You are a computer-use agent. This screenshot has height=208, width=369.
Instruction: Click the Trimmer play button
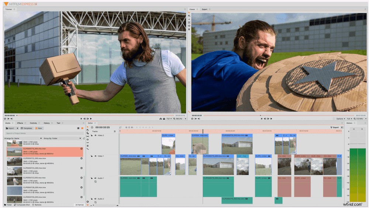click(x=91, y=119)
